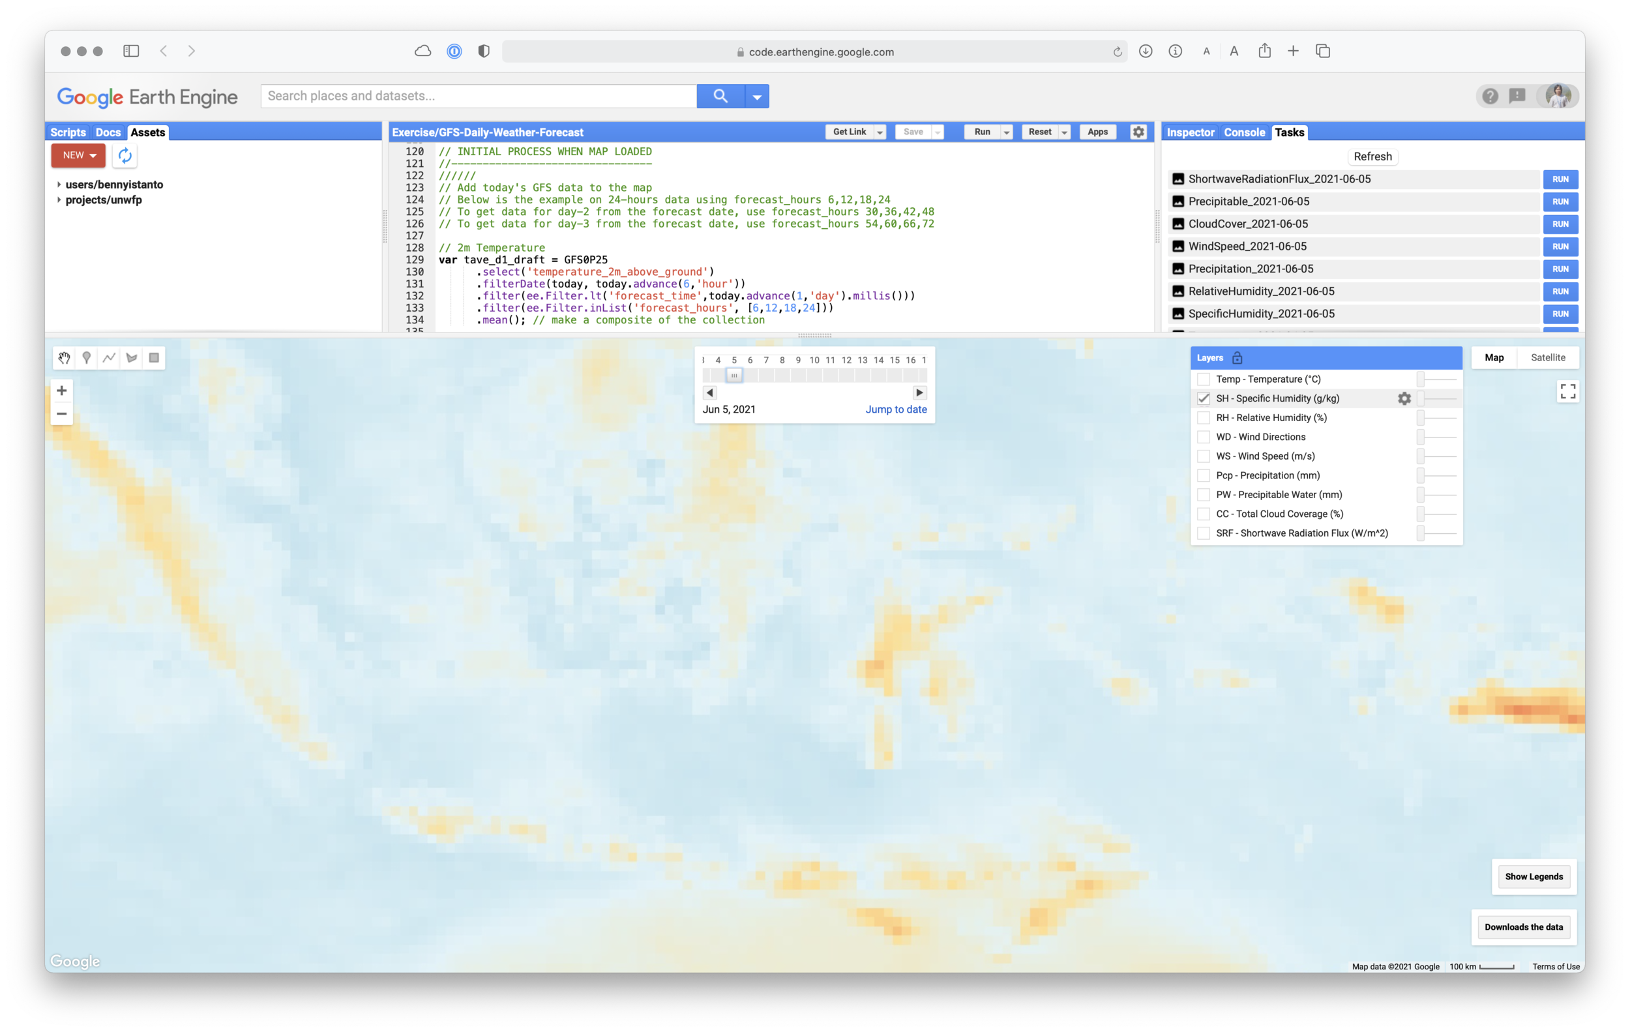The height and width of the screenshot is (1032, 1630).
Task: Enable the WS - Wind Speed layer
Action: coord(1204,456)
